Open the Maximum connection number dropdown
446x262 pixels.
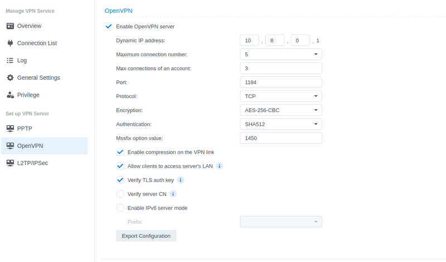click(281, 54)
